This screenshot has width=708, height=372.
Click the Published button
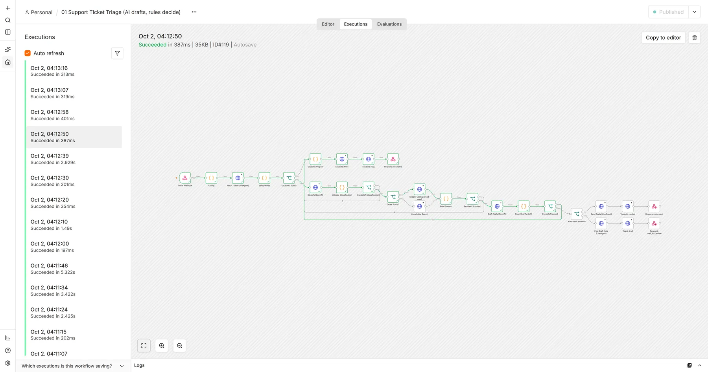[669, 12]
